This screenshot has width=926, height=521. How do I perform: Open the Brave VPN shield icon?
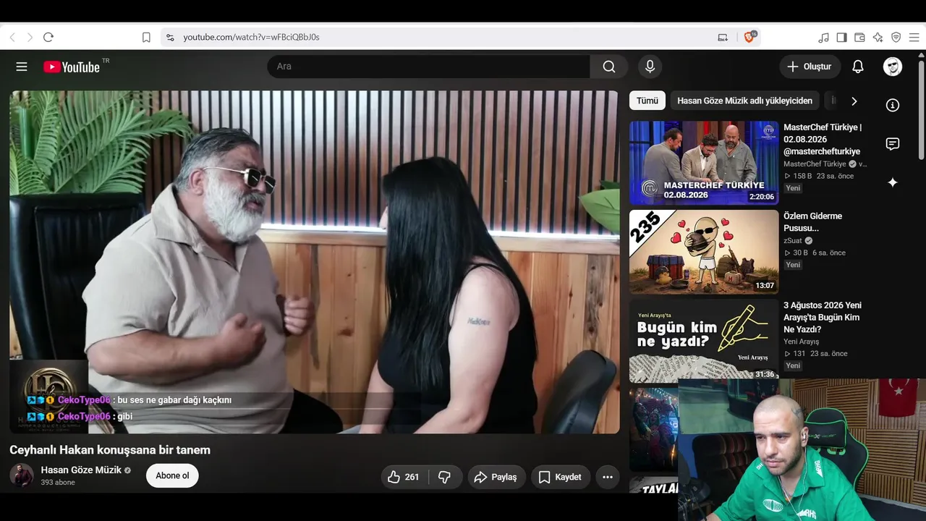[896, 37]
